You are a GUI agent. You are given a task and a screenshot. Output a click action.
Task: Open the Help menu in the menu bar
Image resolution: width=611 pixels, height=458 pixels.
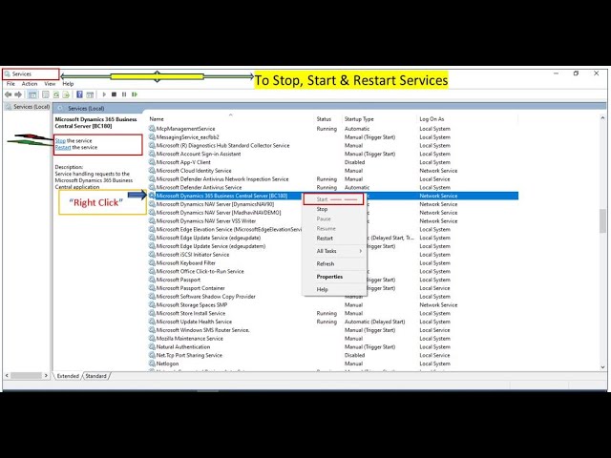(x=68, y=84)
